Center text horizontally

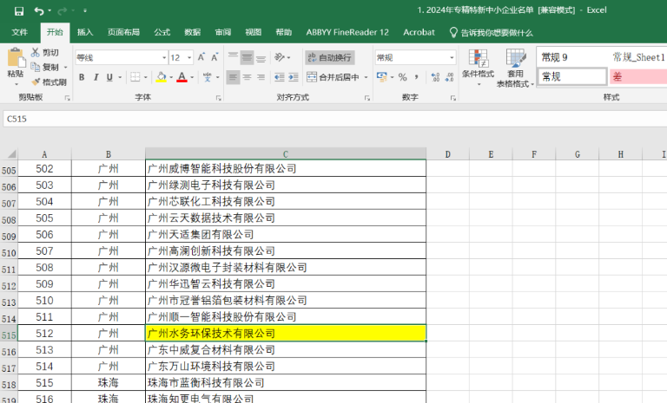click(248, 77)
